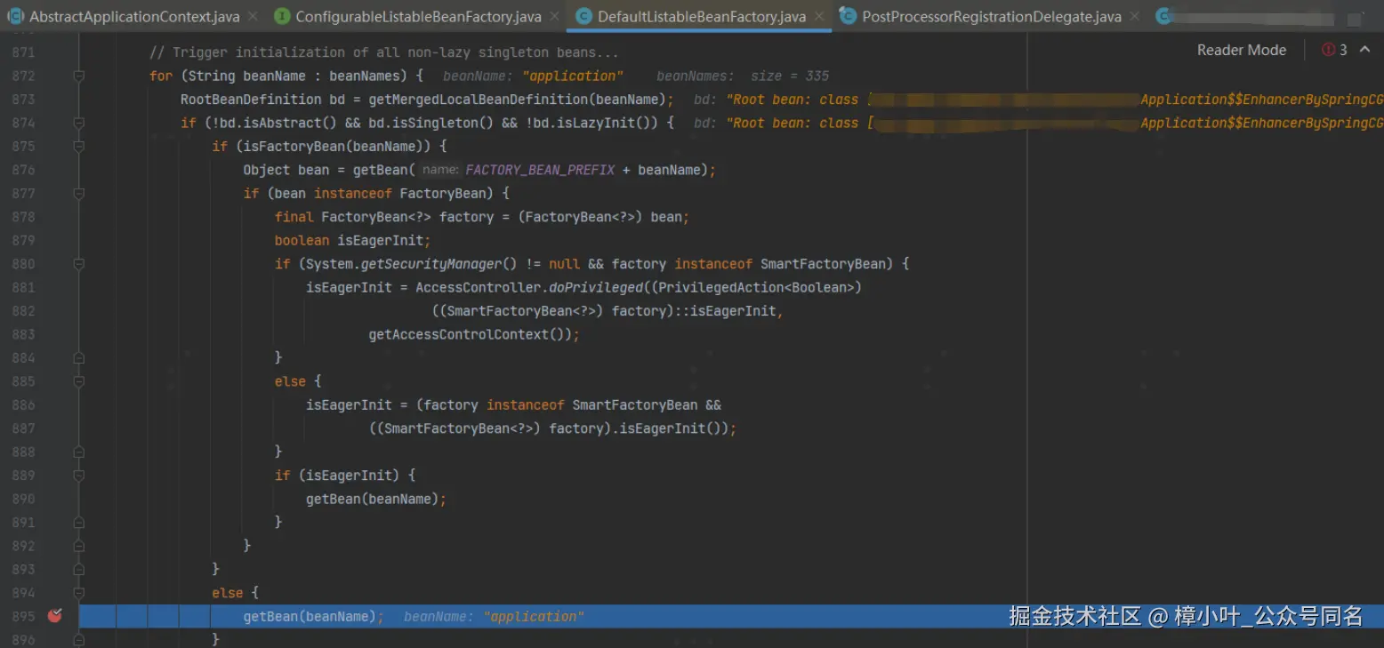Click the doPrivileged method on line 881
This screenshot has height=648, width=1384.
pyautogui.click(x=595, y=287)
